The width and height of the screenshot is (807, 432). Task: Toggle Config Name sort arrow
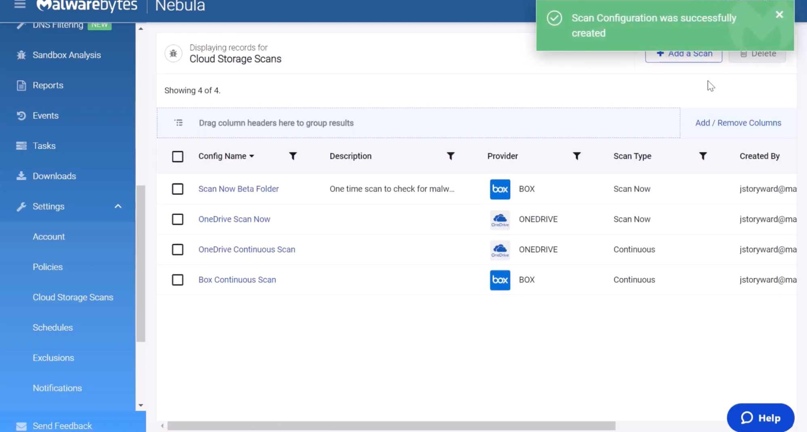click(x=252, y=156)
